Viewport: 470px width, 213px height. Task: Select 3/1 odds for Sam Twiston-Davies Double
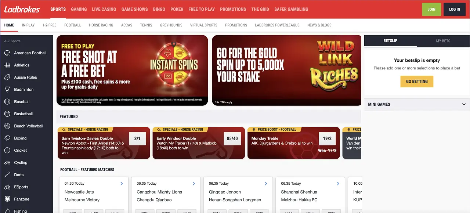(x=137, y=138)
